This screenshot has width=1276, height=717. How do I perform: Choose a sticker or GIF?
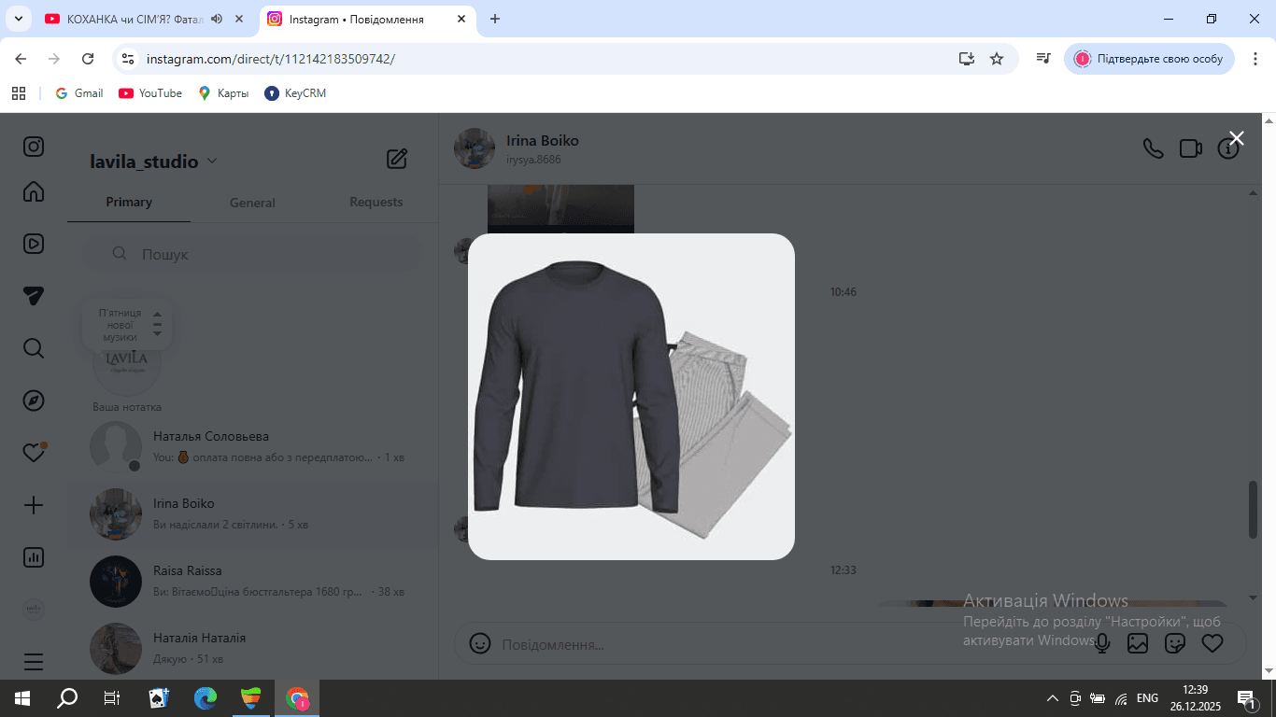pos(1175,643)
